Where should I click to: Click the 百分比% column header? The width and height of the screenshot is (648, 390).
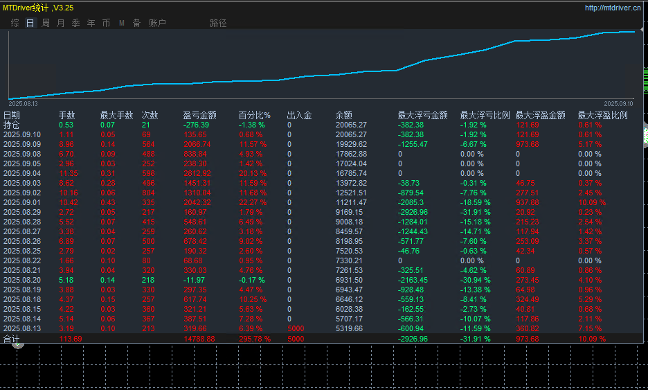255,116
